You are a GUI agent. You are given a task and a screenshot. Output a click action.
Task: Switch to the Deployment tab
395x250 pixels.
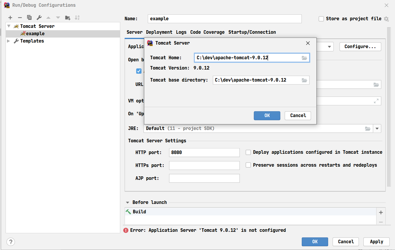click(x=159, y=32)
